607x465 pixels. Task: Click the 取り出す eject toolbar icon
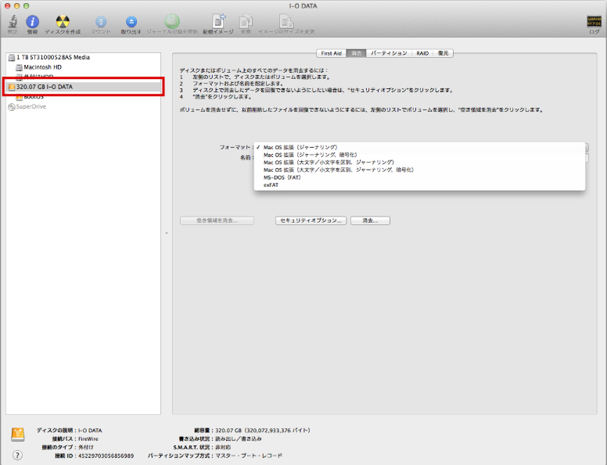[x=131, y=22]
